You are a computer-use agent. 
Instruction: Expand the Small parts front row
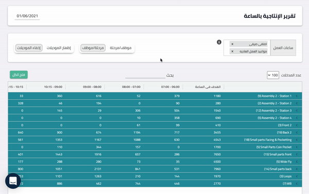click(297, 154)
